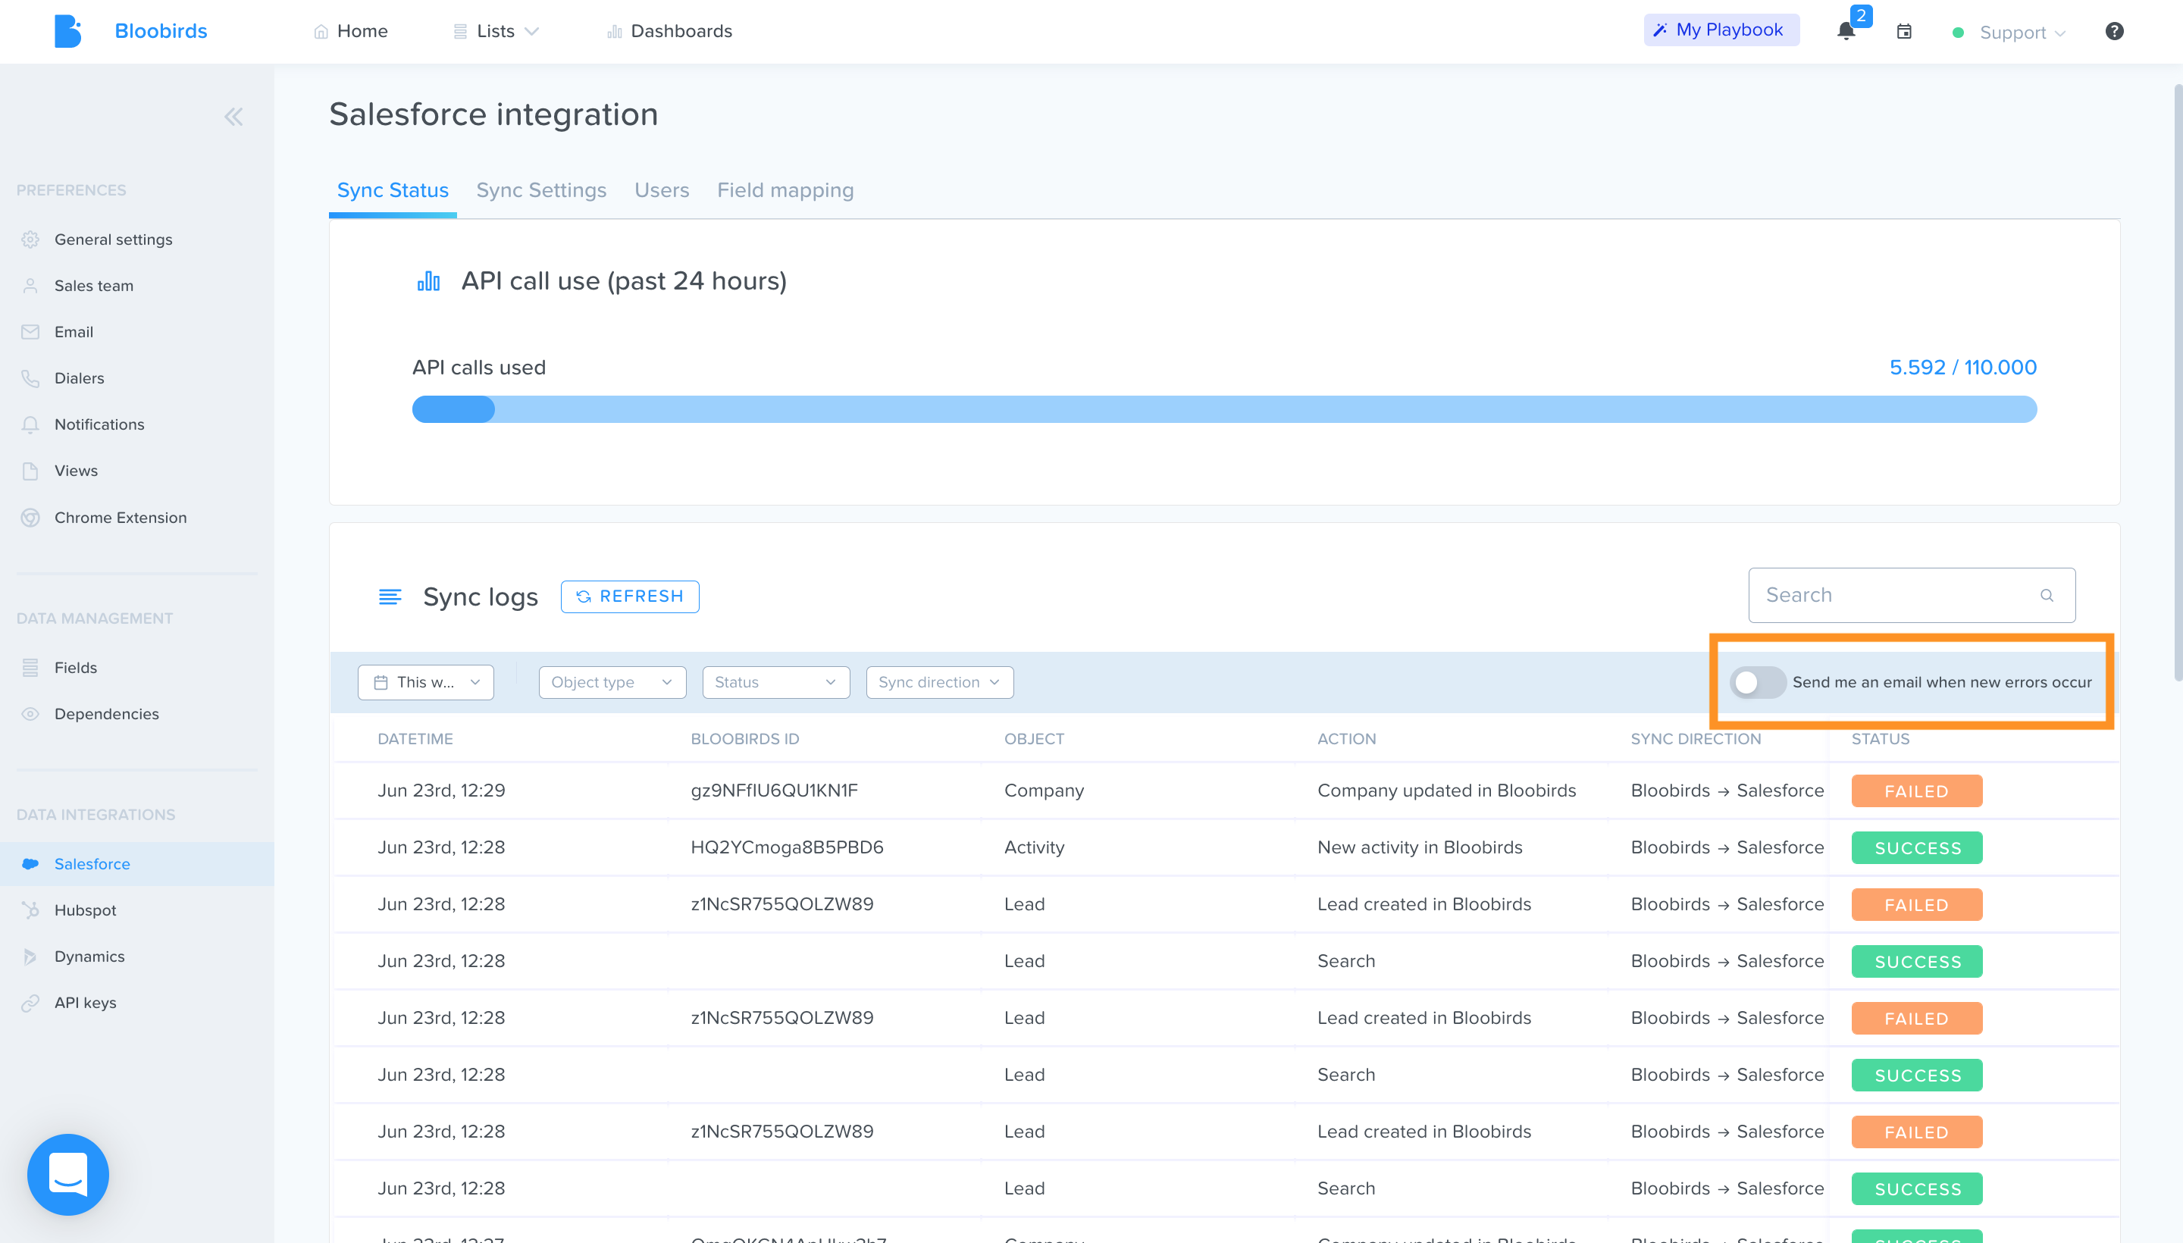Click the Sales team sidebar item

[x=94, y=286]
